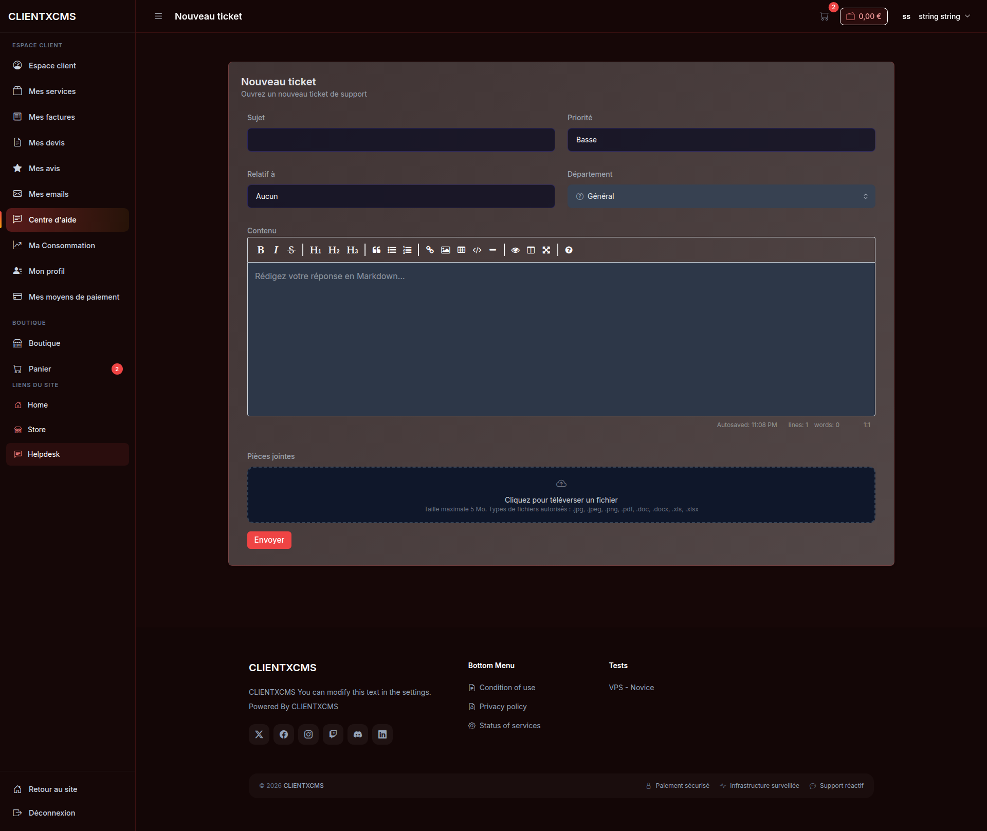Open Panier in sidebar
987x831 pixels.
[x=67, y=369]
